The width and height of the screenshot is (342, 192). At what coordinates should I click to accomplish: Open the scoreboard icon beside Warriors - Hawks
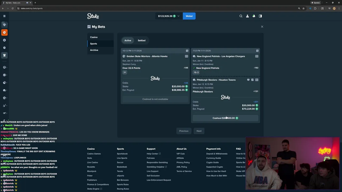(x=186, y=56)
